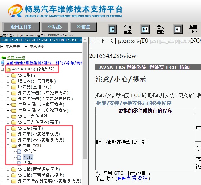Collapse the 燃油泵 ECU node
This screenshot has height=185, width=201.
[8, 146]
